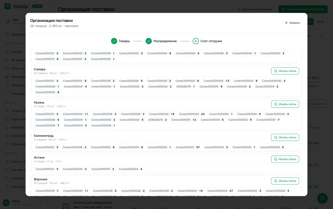Screen dimensions: 333x209
Task: Open Финансы in the background sidebar
Action: click(16, 85)
